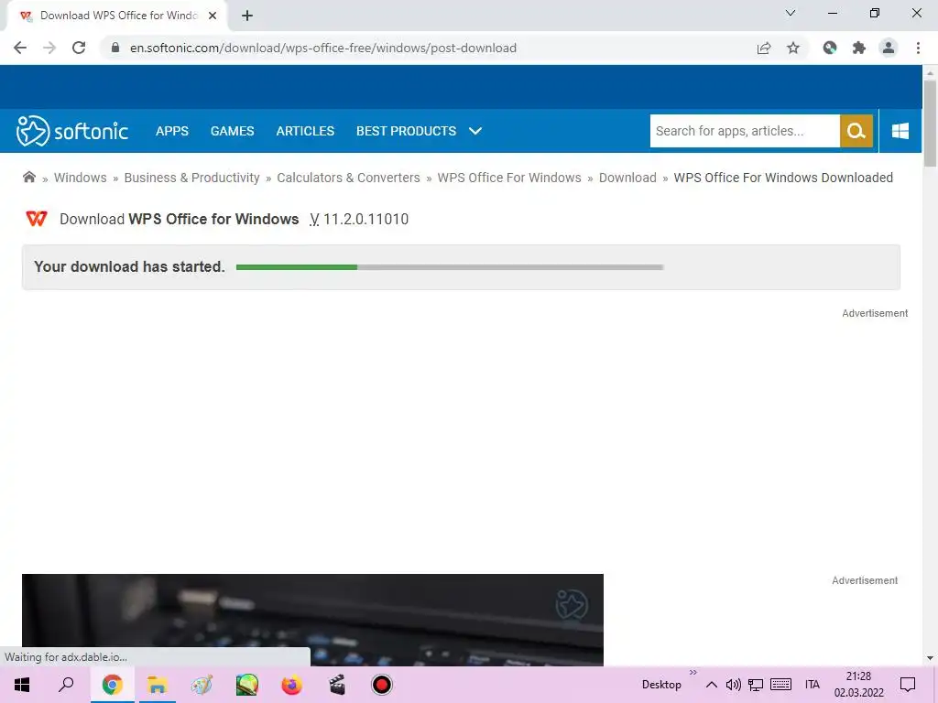Screen dimensions: 938x703
Task: Open the green picture app in taskbar
Action: [246, 685]
